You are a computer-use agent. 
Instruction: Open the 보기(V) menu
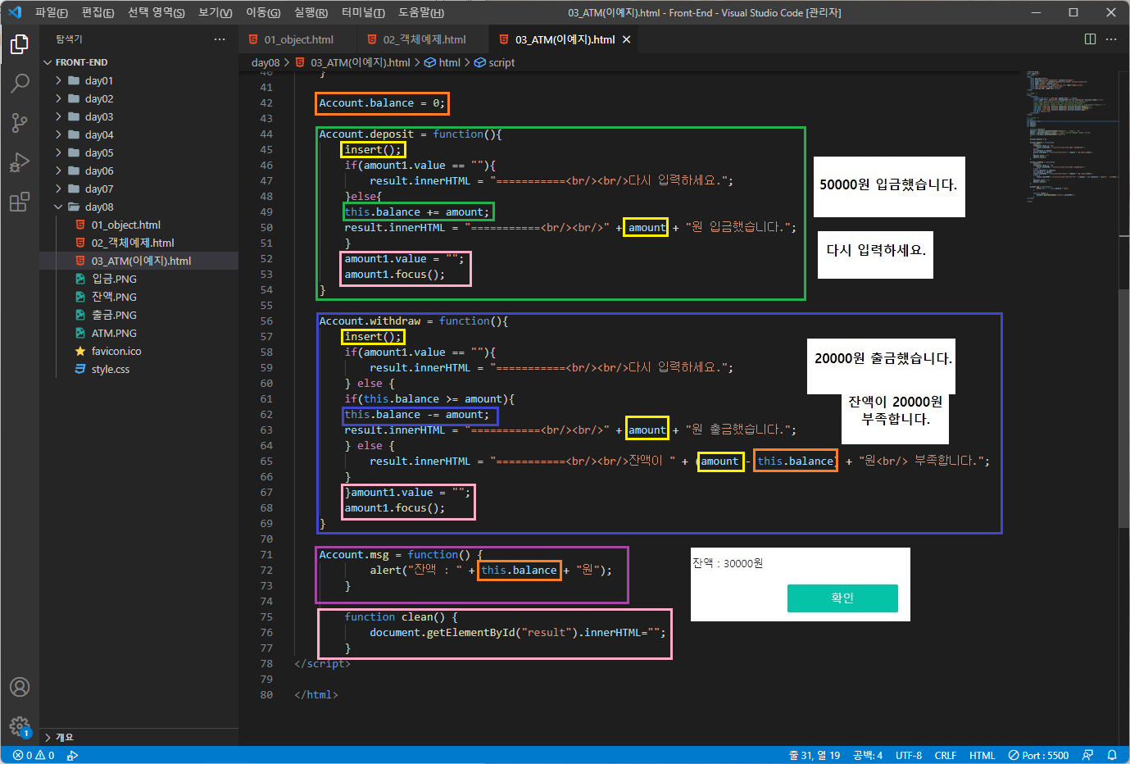pos(216,12)
